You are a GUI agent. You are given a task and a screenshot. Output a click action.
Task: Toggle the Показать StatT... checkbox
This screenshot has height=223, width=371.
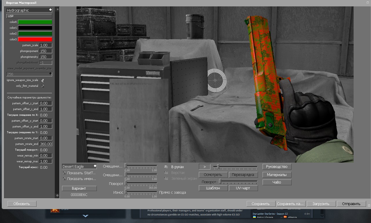click(64, 173)
